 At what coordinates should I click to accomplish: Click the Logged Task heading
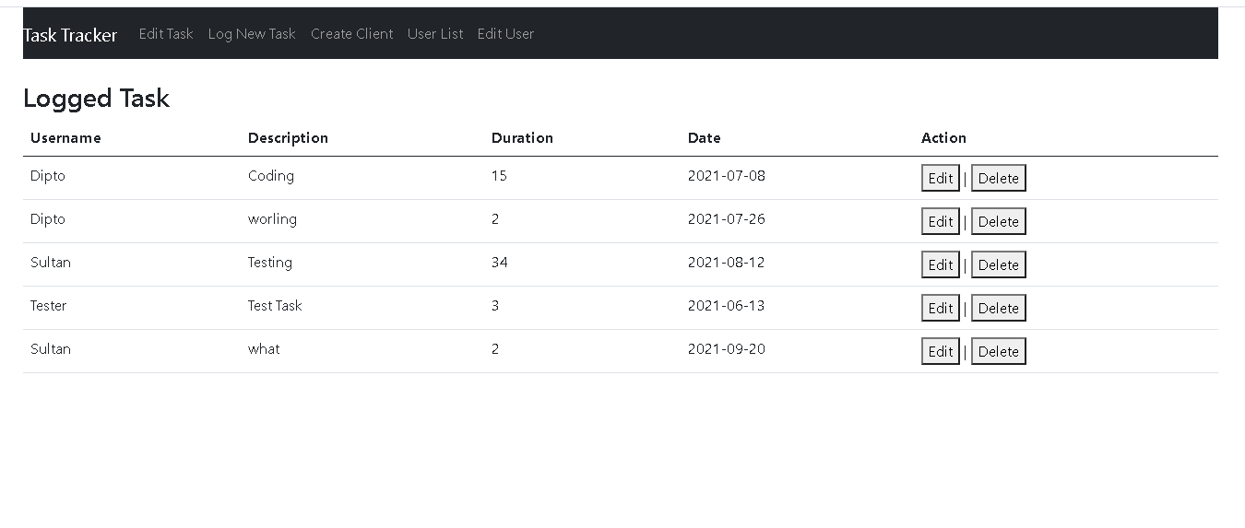pyautogui.click(x=96, y=99)
